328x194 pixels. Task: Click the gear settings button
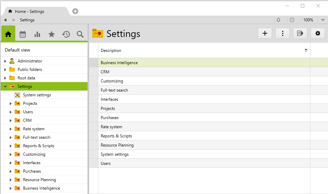(317, 33)
